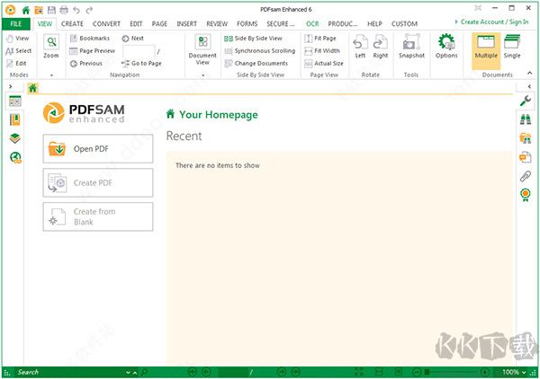The height and width of the screenshot is (379, 540).
Task: Click the Open PDF button
Action: [98, 148]
